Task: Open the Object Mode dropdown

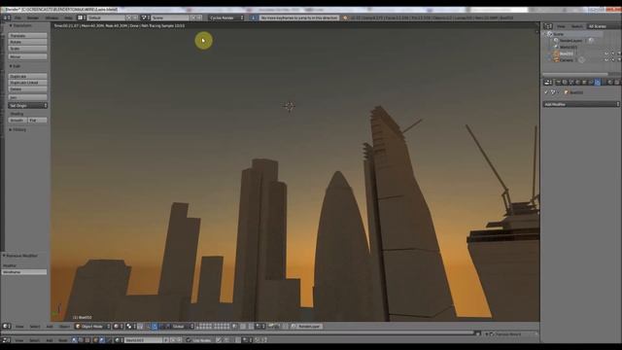Action: coord(92,327)
